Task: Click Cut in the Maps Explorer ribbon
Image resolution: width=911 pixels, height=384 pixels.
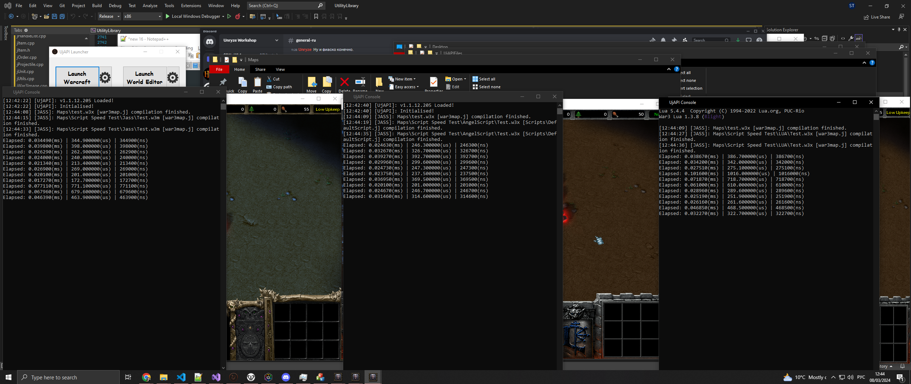Action: coord(273,79)
